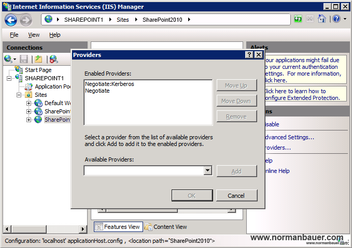Open dropdown arrow beside new connection icon
This screenshot has height=248, width=352.
(x=15, y=60)
